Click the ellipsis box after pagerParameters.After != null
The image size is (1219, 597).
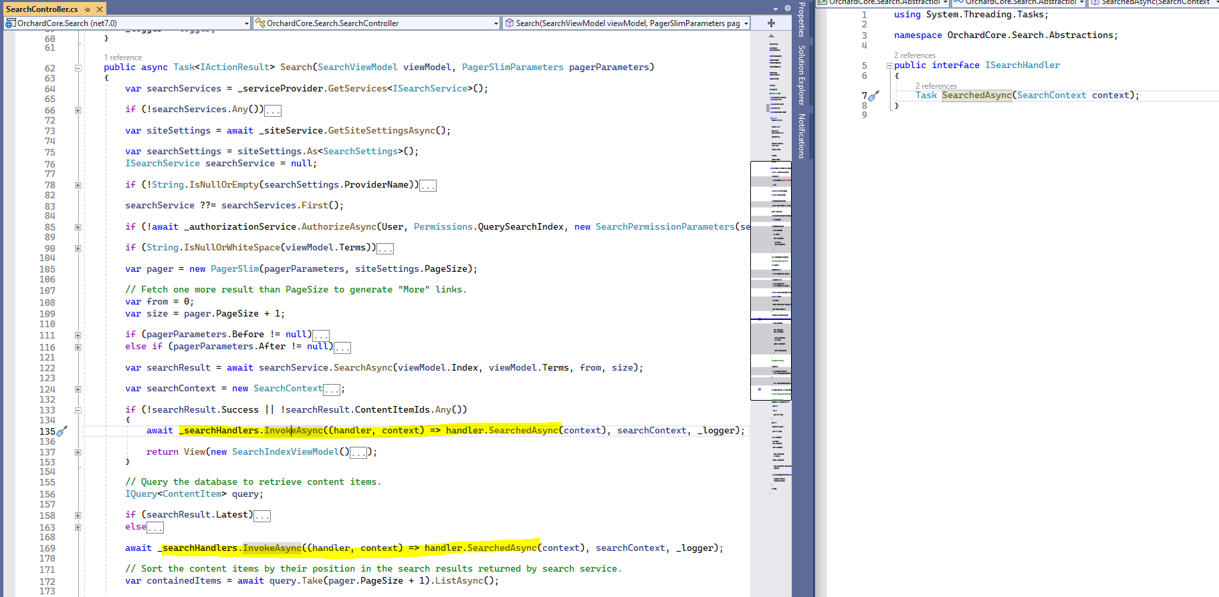(342, 347)
